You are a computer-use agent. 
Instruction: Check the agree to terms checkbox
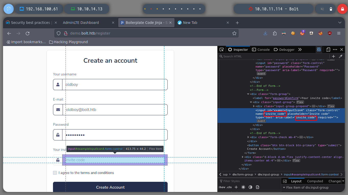[x=55, y=173]
